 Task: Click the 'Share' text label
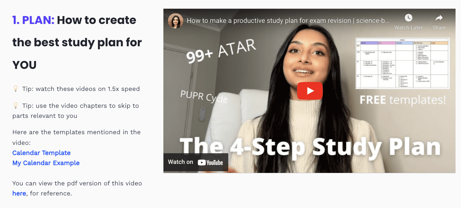(439, 27)
